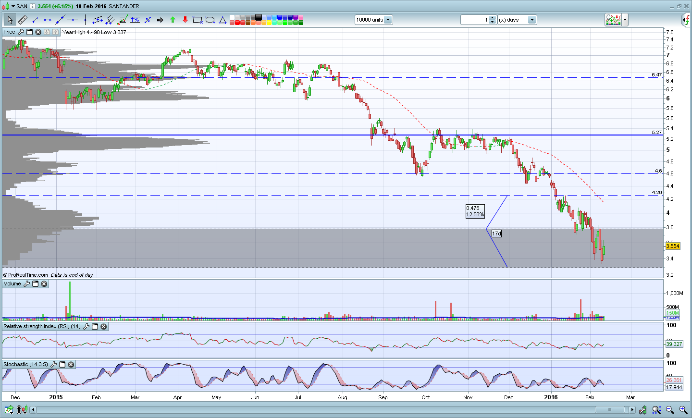Viewport: 692px width, 418px height.
Task: Close the RSI indicator panel
Action: tap(103, 326)
